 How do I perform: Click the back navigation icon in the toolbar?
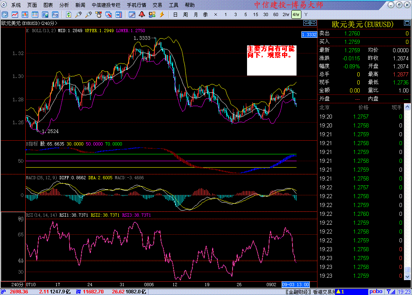(5, 14)
